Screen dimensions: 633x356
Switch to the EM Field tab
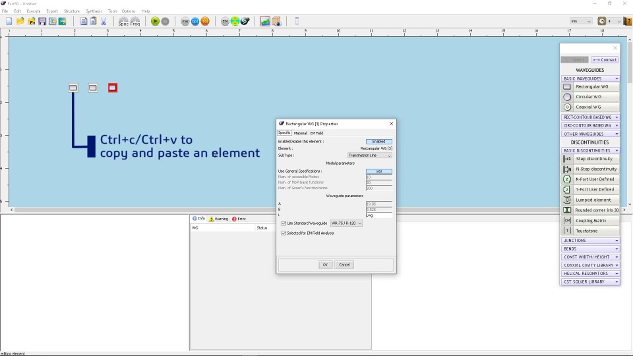(x=316, y=133)
